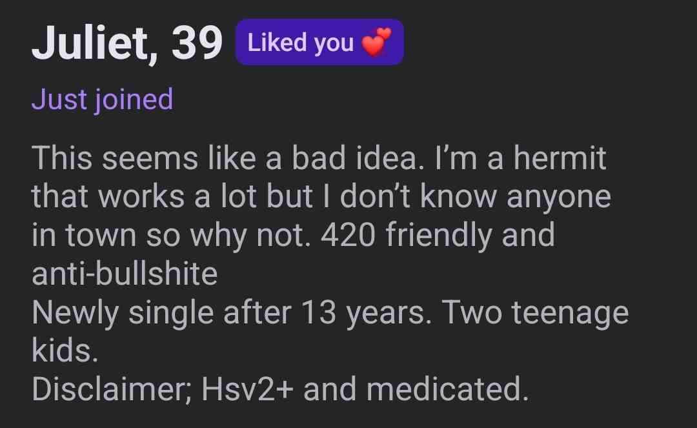Image resolution: width=697 pixels, height=428 pixels.
Task: Click the word "anti-bullshite"
Action: (125, 273)
